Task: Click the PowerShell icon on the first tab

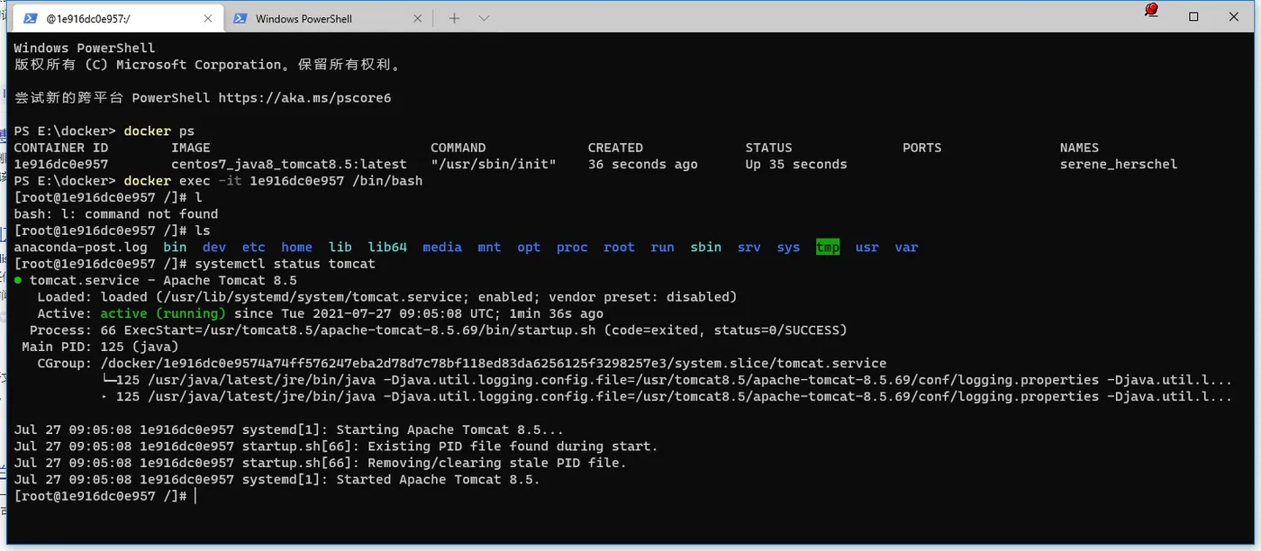Action: click(30, 18)
